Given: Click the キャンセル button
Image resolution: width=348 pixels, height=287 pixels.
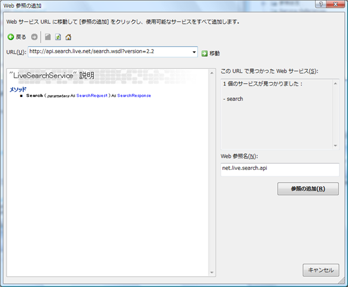Looking at the screenshot, I should (x=321, y=270).
